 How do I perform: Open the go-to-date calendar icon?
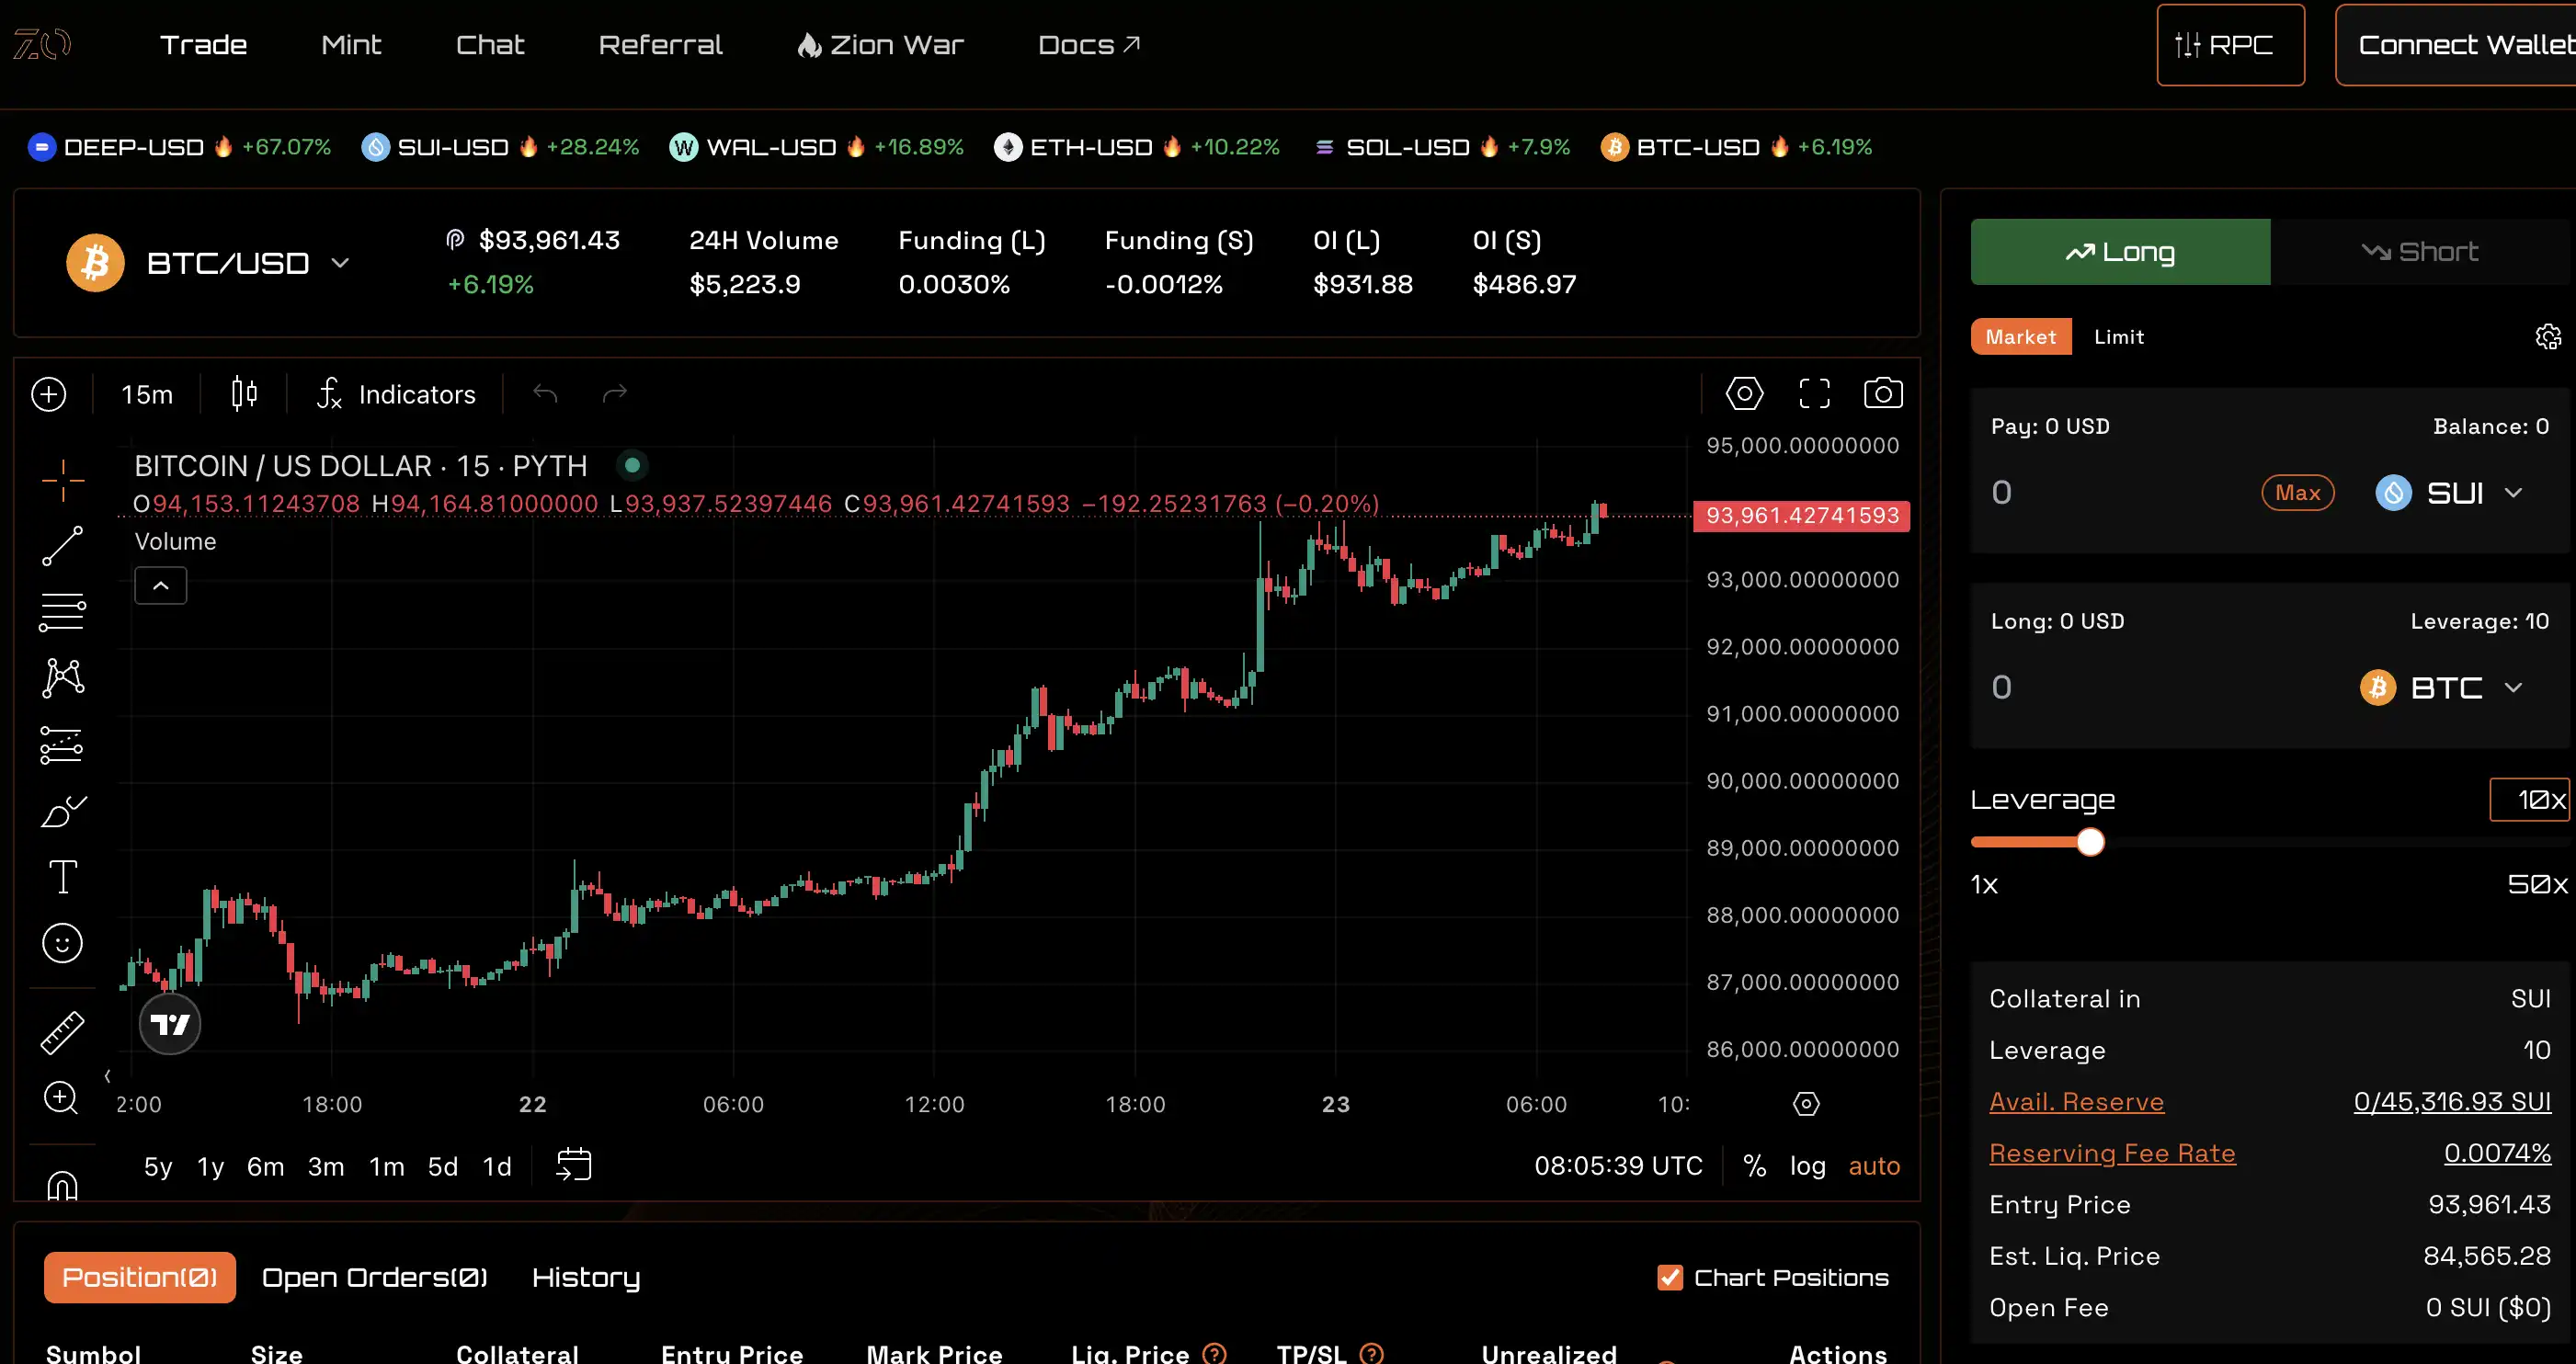(574, 1165)
